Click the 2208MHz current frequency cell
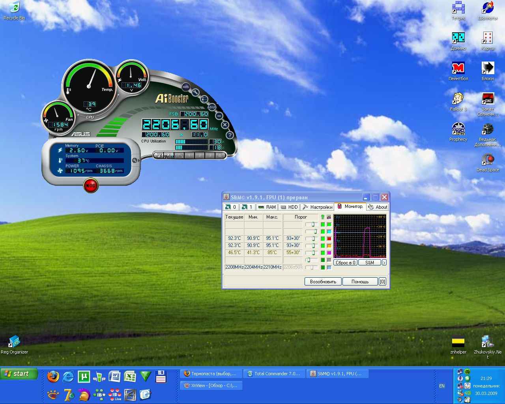Image resolution: width=505 pixels, height=404 pixels. click(234, 267)
